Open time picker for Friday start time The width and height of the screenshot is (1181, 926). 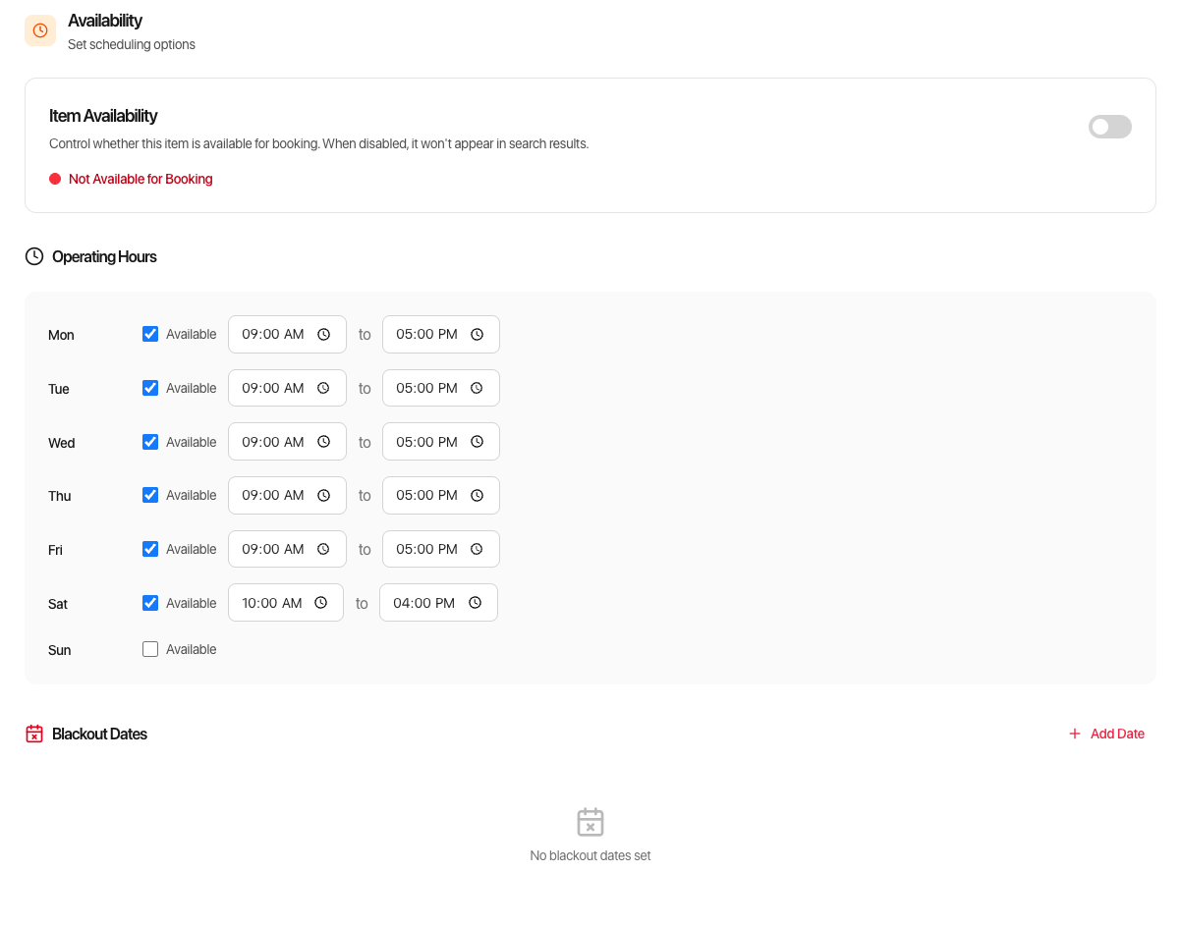pyautogui.click(x=323, y=549)
